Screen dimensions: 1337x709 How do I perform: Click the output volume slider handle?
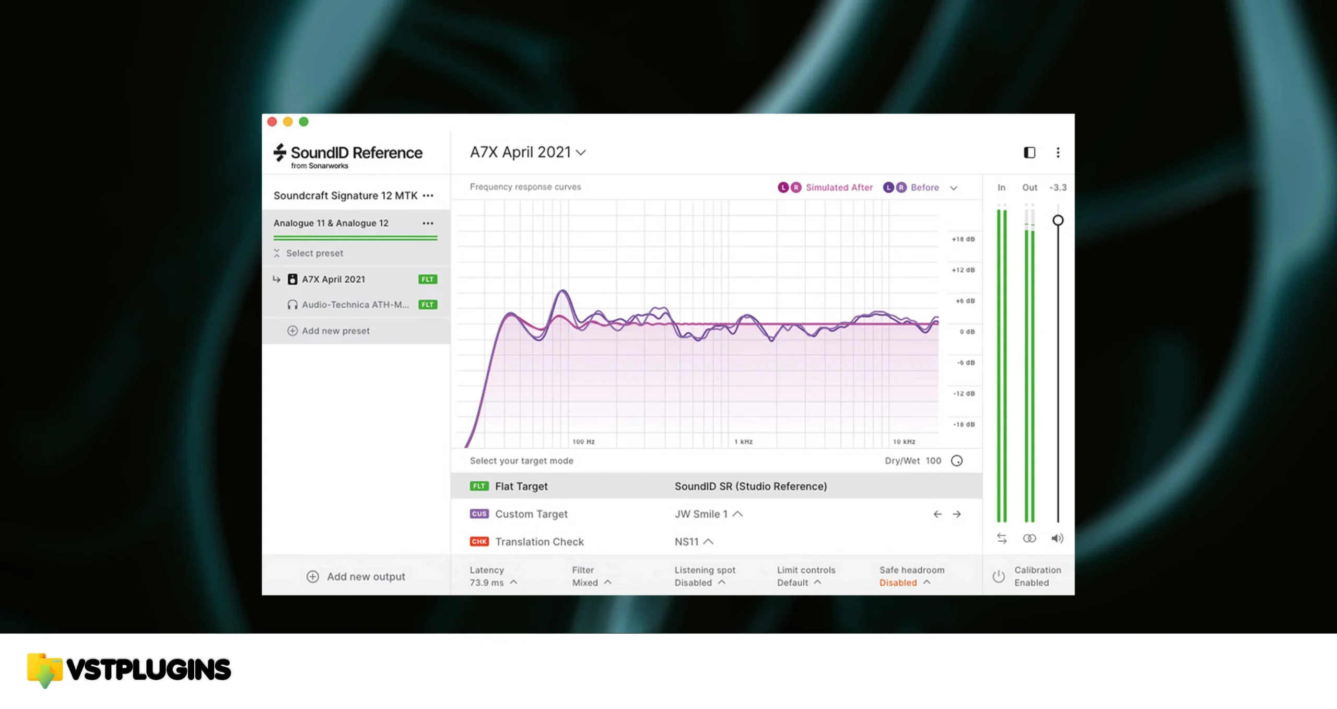click(x=1058, y=220)
